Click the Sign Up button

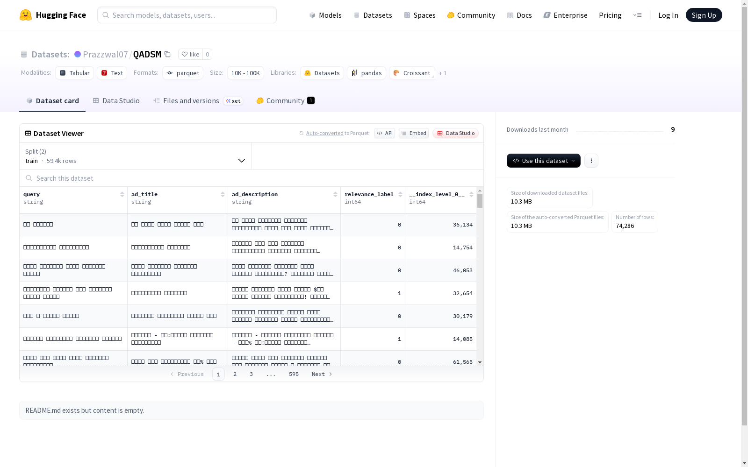point(704,15)
